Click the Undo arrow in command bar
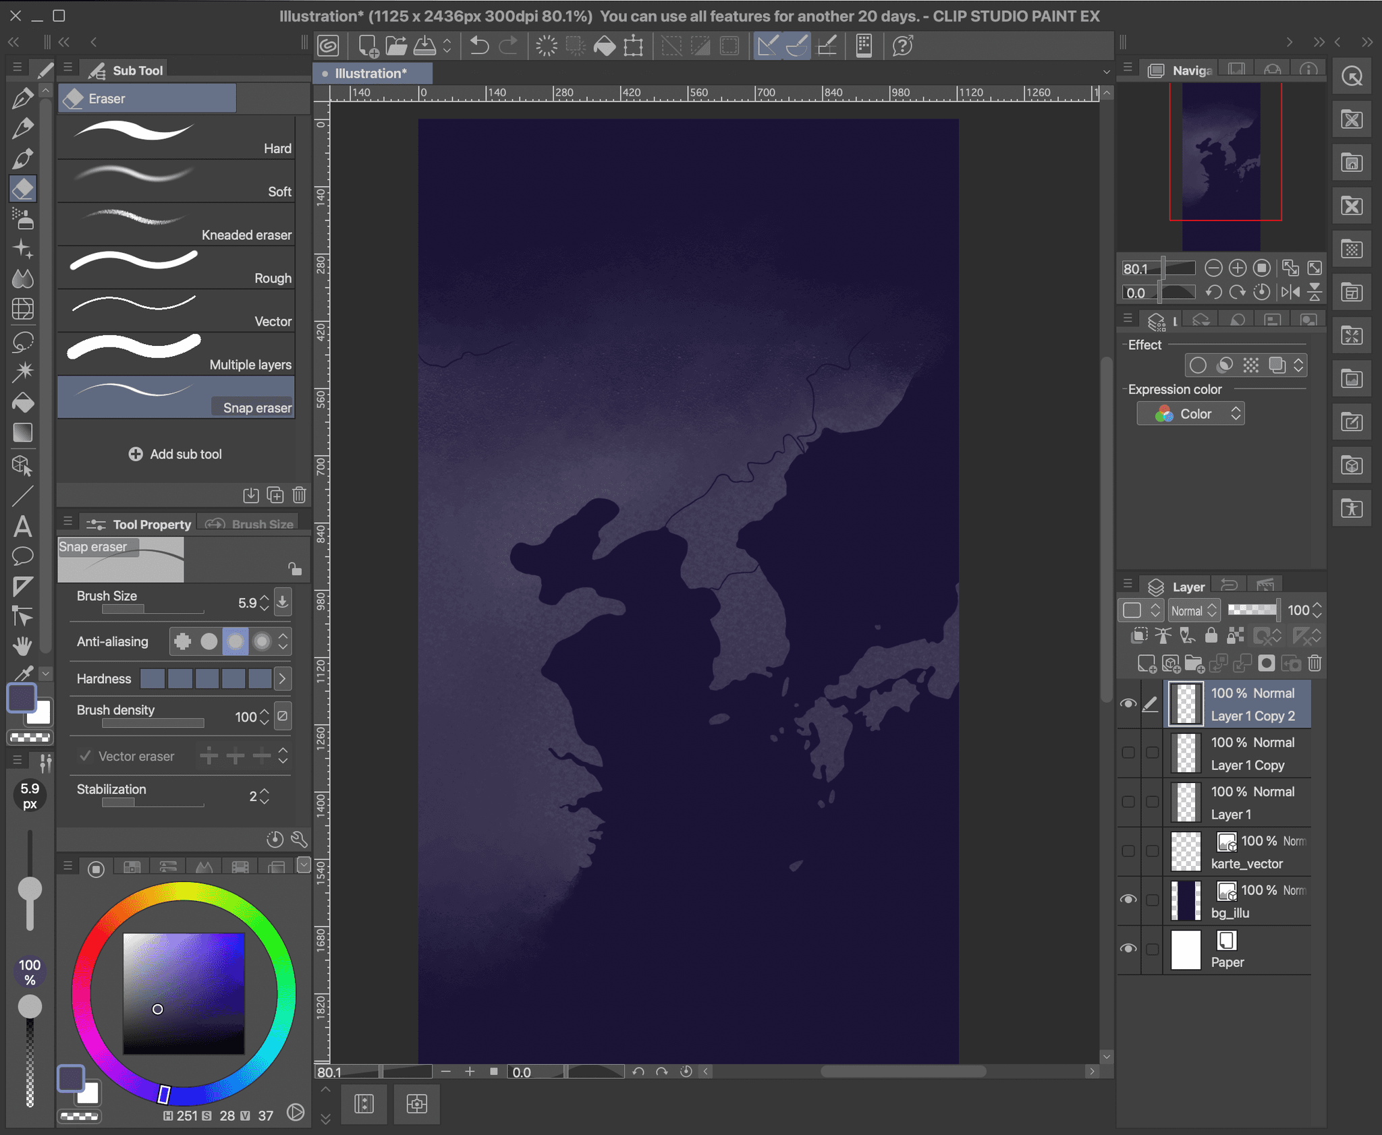 [479, 46]
